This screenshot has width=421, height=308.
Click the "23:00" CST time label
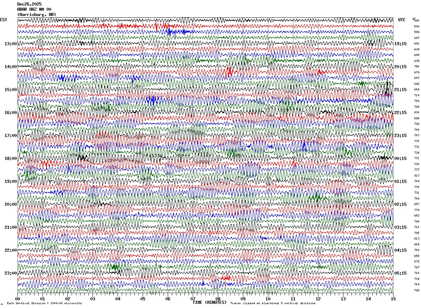(11, 273)
